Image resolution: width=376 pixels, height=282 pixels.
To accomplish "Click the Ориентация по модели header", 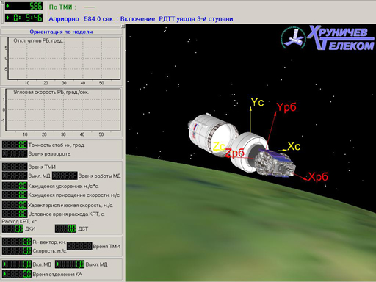I will [61, 32].
